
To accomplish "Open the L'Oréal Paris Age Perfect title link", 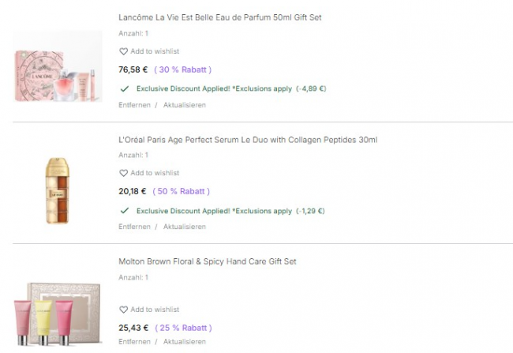I will pyautogui.click(x=247, y=140).
